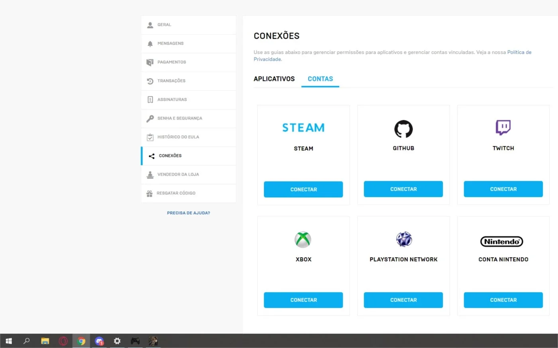Open the Política de Privacidade link

tap(519, 52)
